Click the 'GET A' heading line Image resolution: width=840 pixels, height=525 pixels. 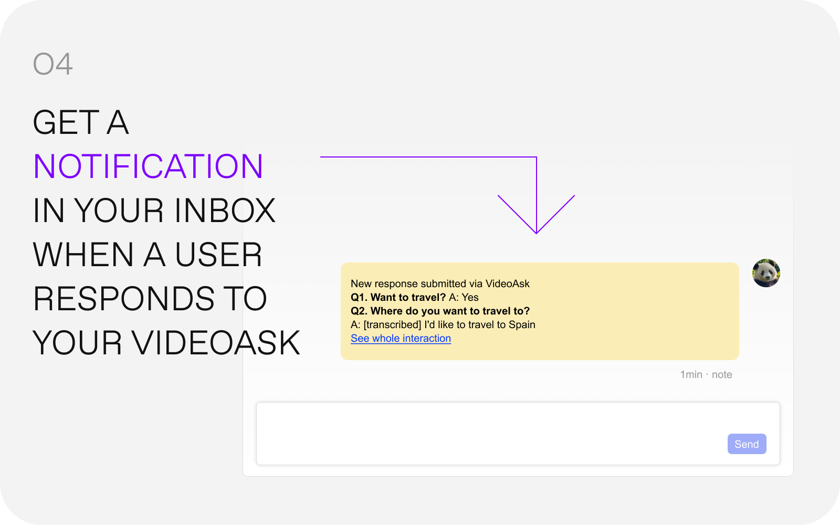(x=81, y=122)
